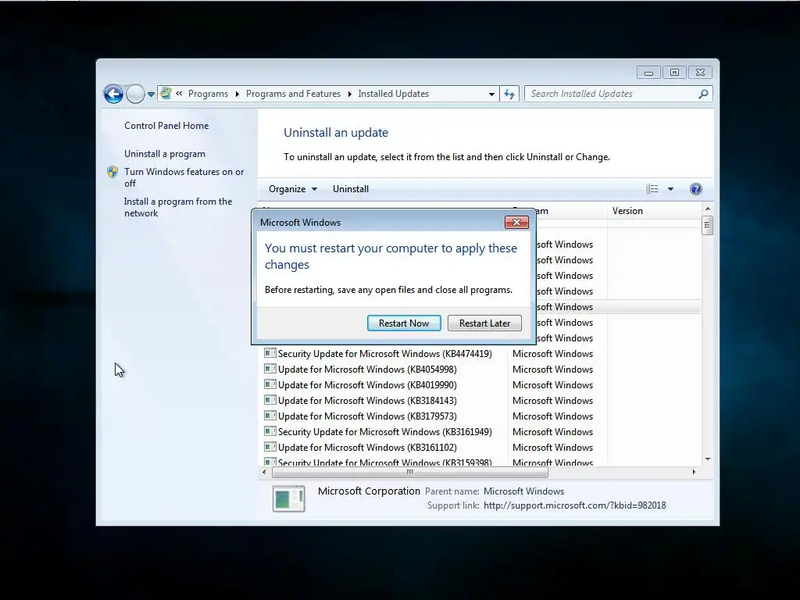Click the horizontal scrollbar left arrow

pyautogui.click(x=264, y=472)
